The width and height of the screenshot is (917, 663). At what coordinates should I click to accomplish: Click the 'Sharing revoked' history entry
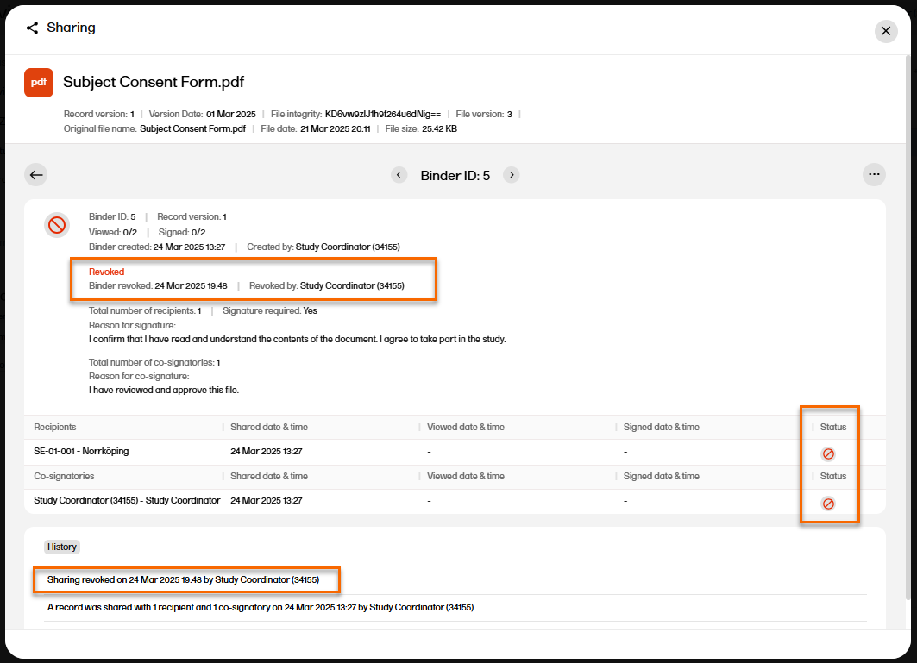coord(183,580)
